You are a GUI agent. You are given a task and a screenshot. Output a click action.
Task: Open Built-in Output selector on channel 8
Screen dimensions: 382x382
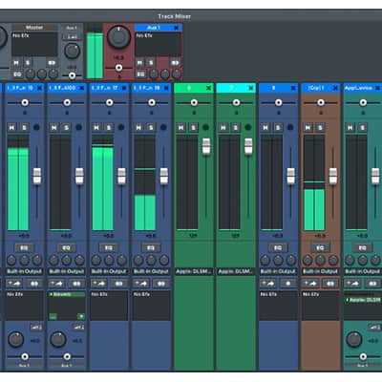coord(278,271)
